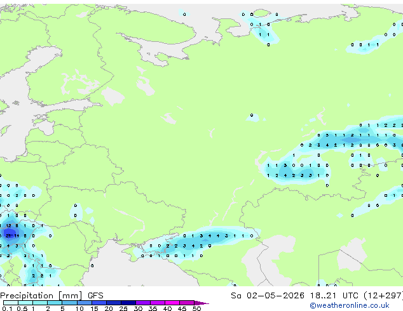Select the 45–50 mm legend color swatch

[187, 303]
